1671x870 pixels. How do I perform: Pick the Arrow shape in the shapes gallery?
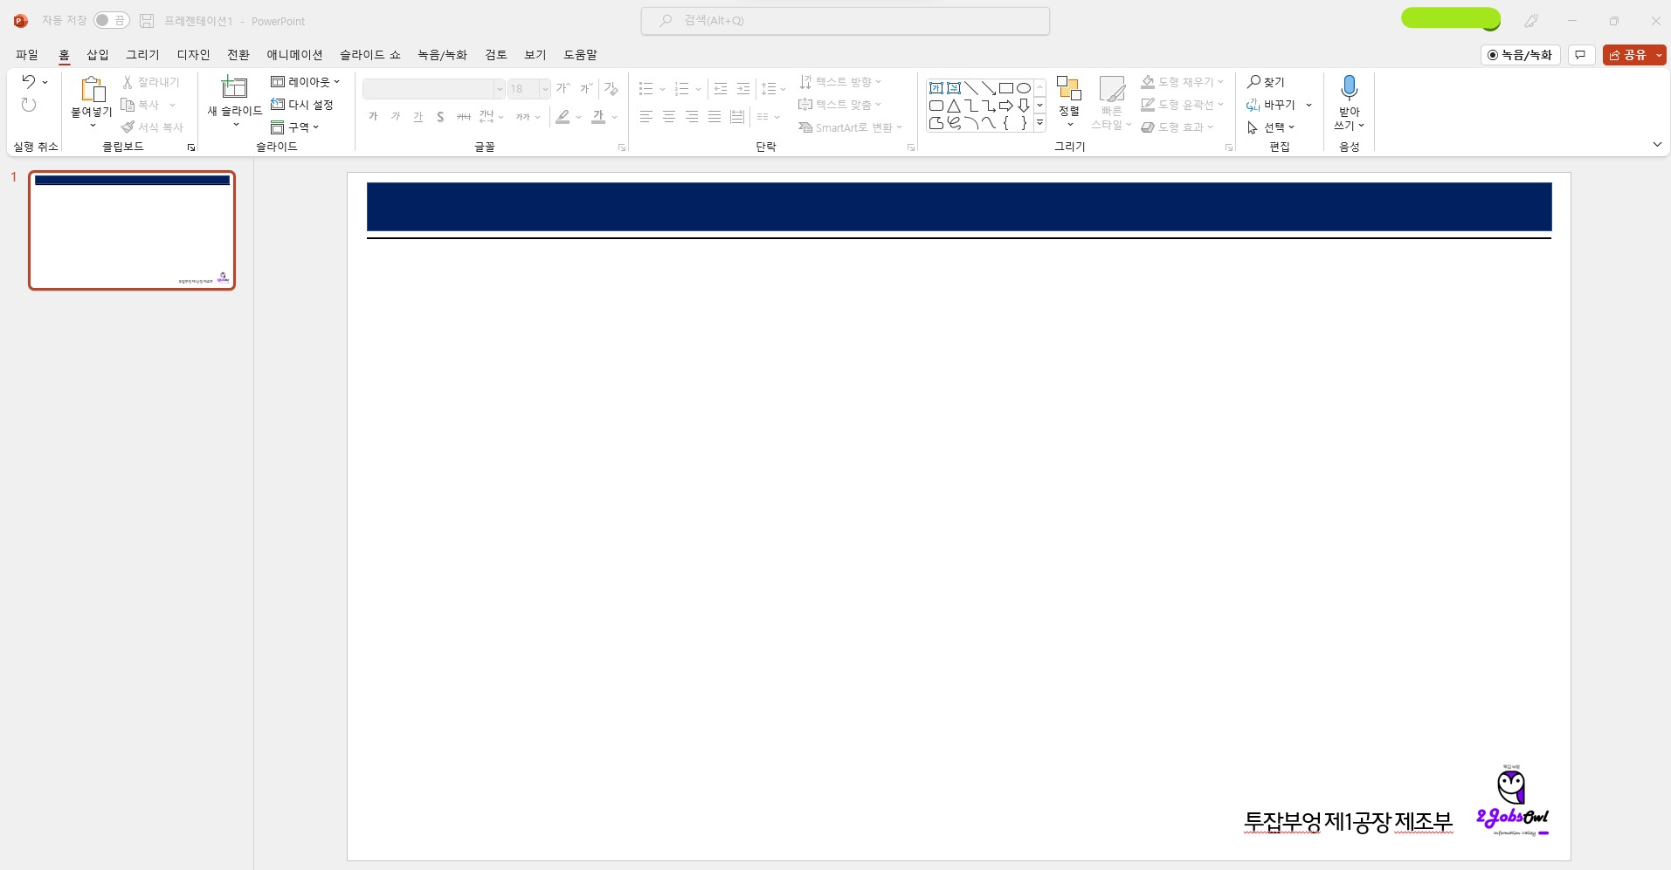click(1006, 106)
